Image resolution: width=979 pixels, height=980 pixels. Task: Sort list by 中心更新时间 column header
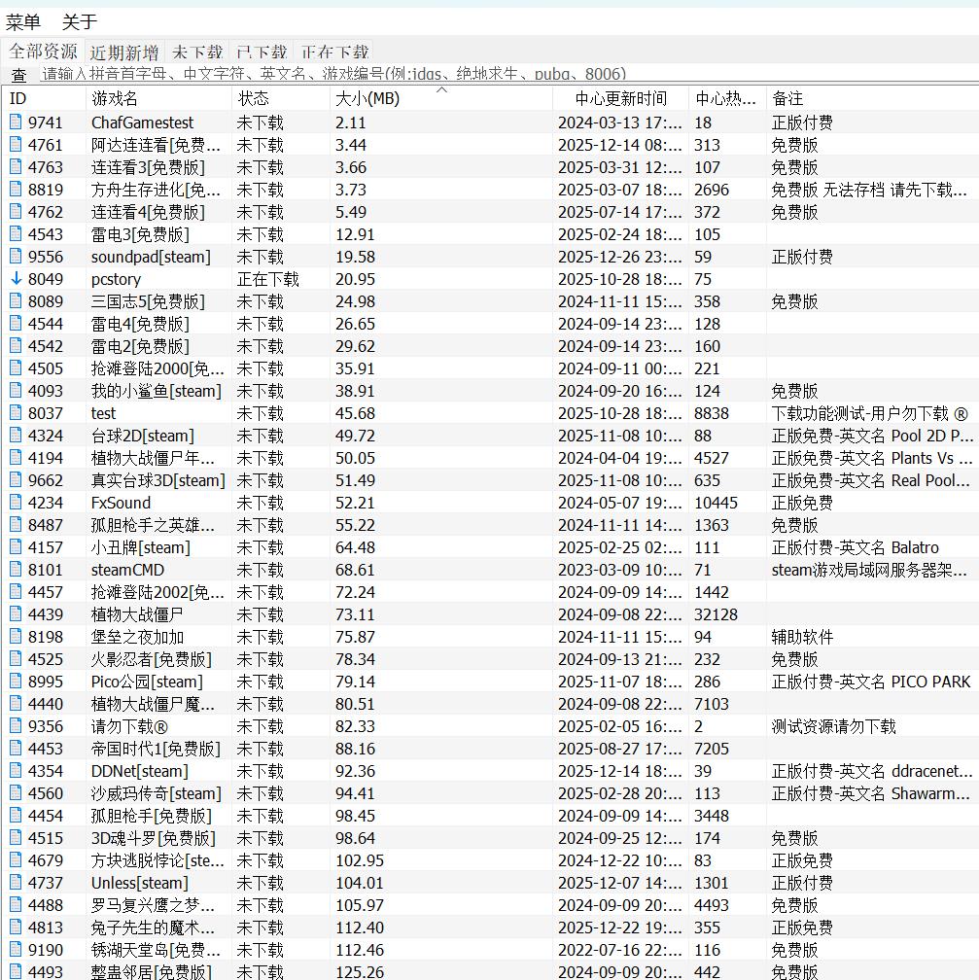620,98
